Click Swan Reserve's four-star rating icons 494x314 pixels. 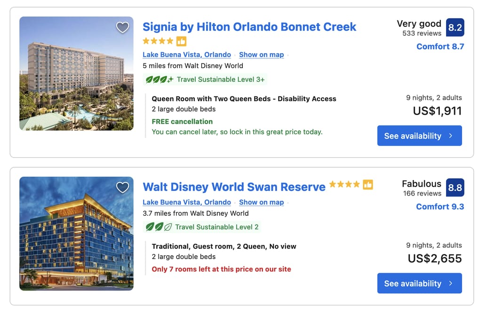coord(344,185)
